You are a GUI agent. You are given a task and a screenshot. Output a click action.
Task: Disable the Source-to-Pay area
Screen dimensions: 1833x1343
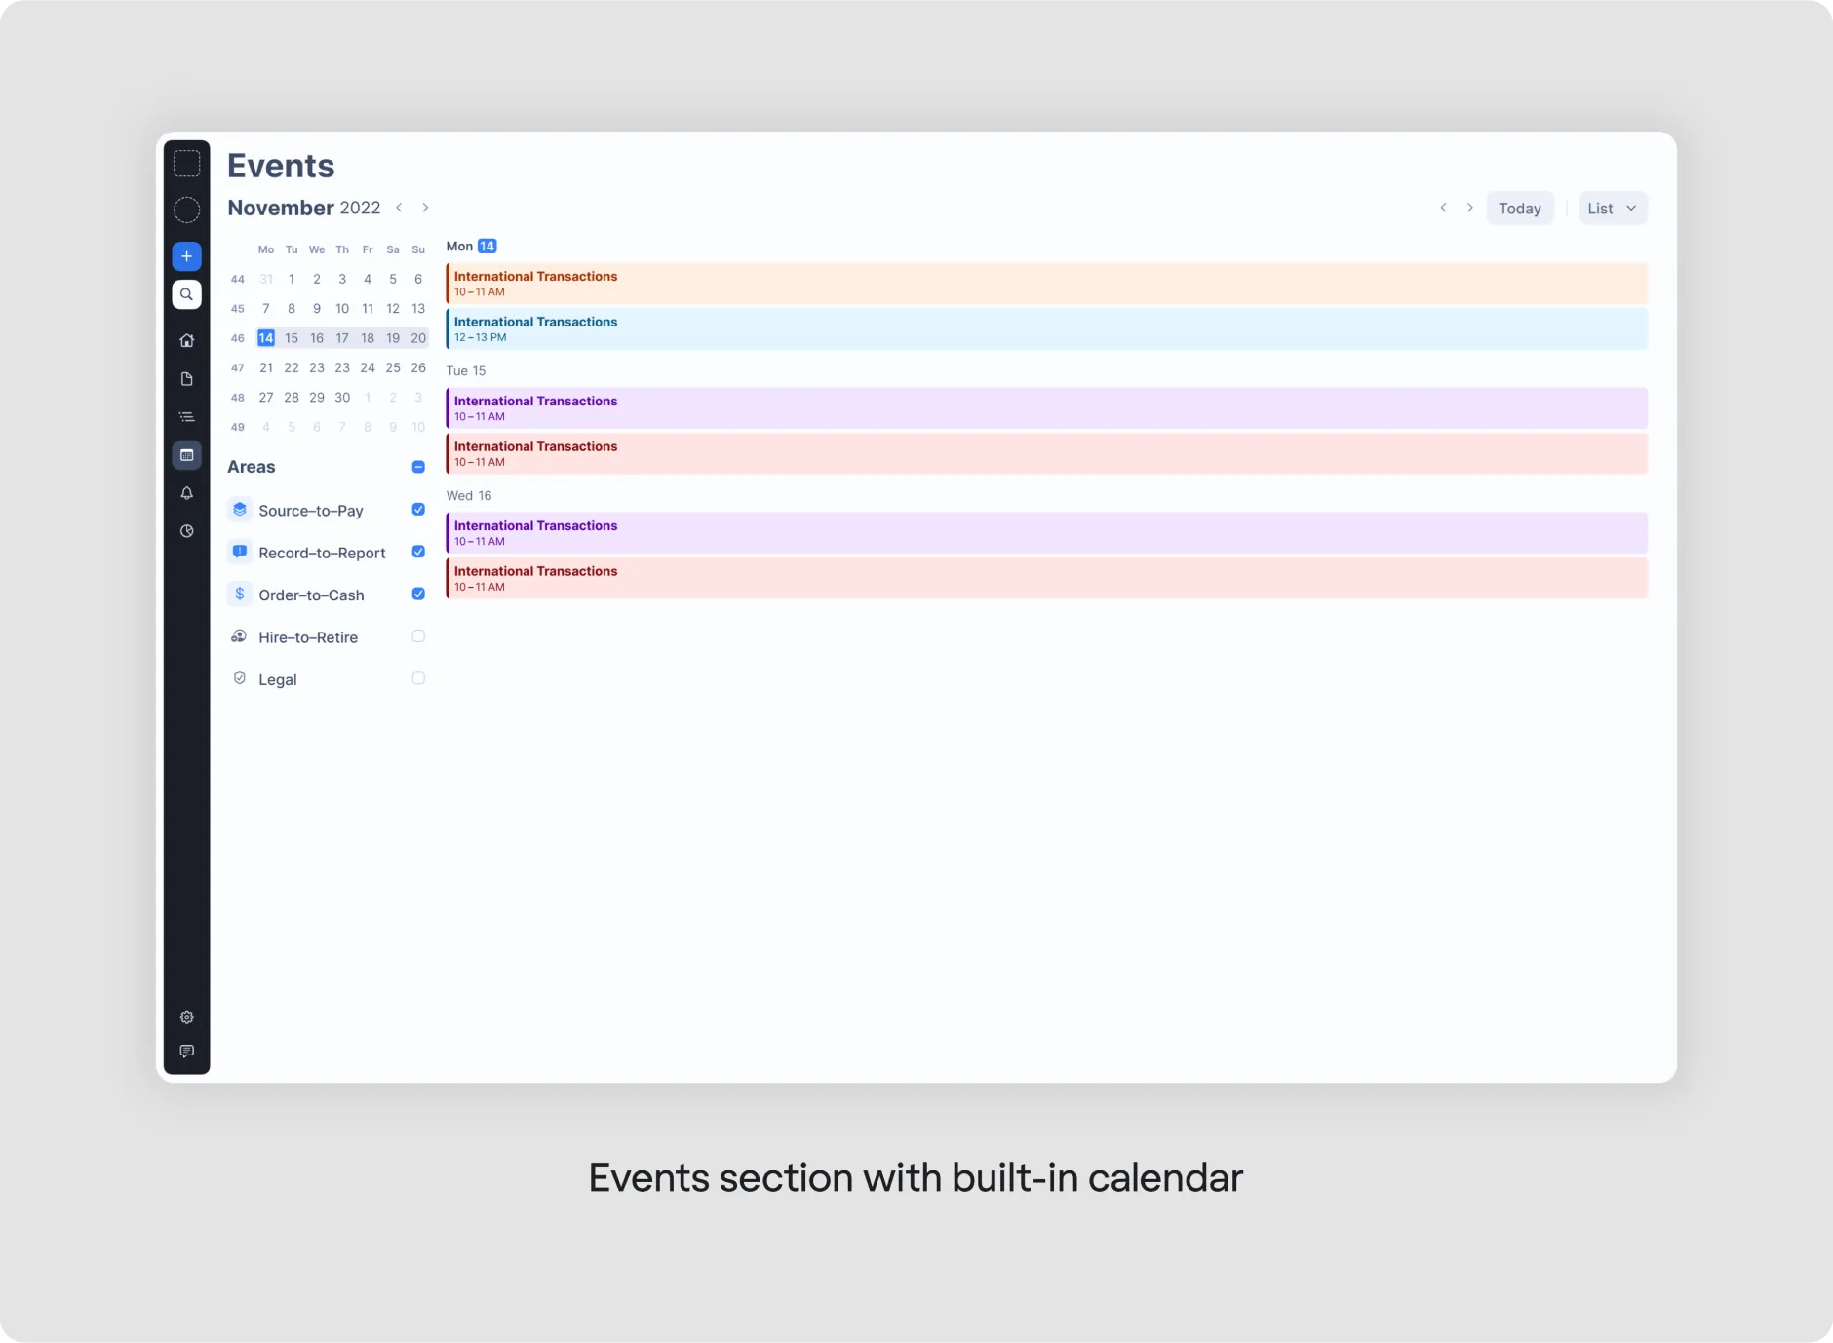coord(417,509)
